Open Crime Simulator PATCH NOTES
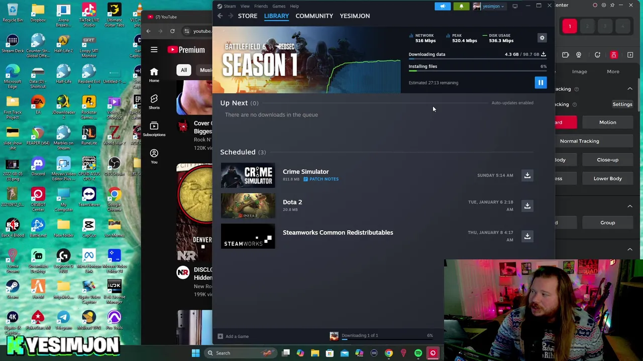 [x=321, y=179]
